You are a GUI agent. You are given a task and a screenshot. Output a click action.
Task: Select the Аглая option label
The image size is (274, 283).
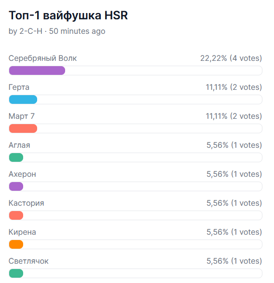click(19, 145)
